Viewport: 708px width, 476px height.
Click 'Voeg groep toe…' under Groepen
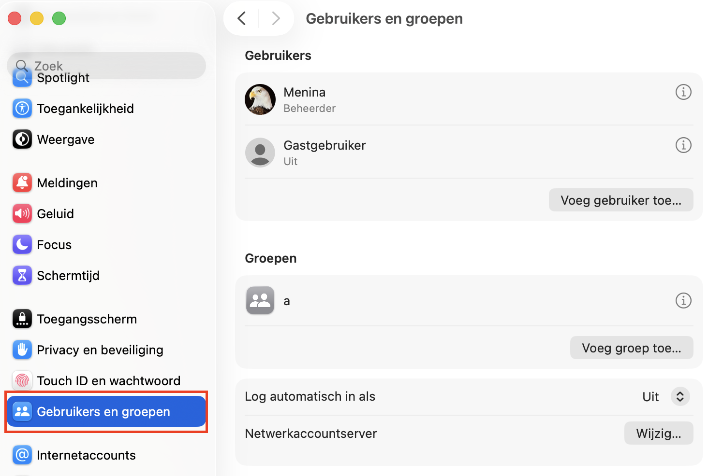tap(631, 348)
